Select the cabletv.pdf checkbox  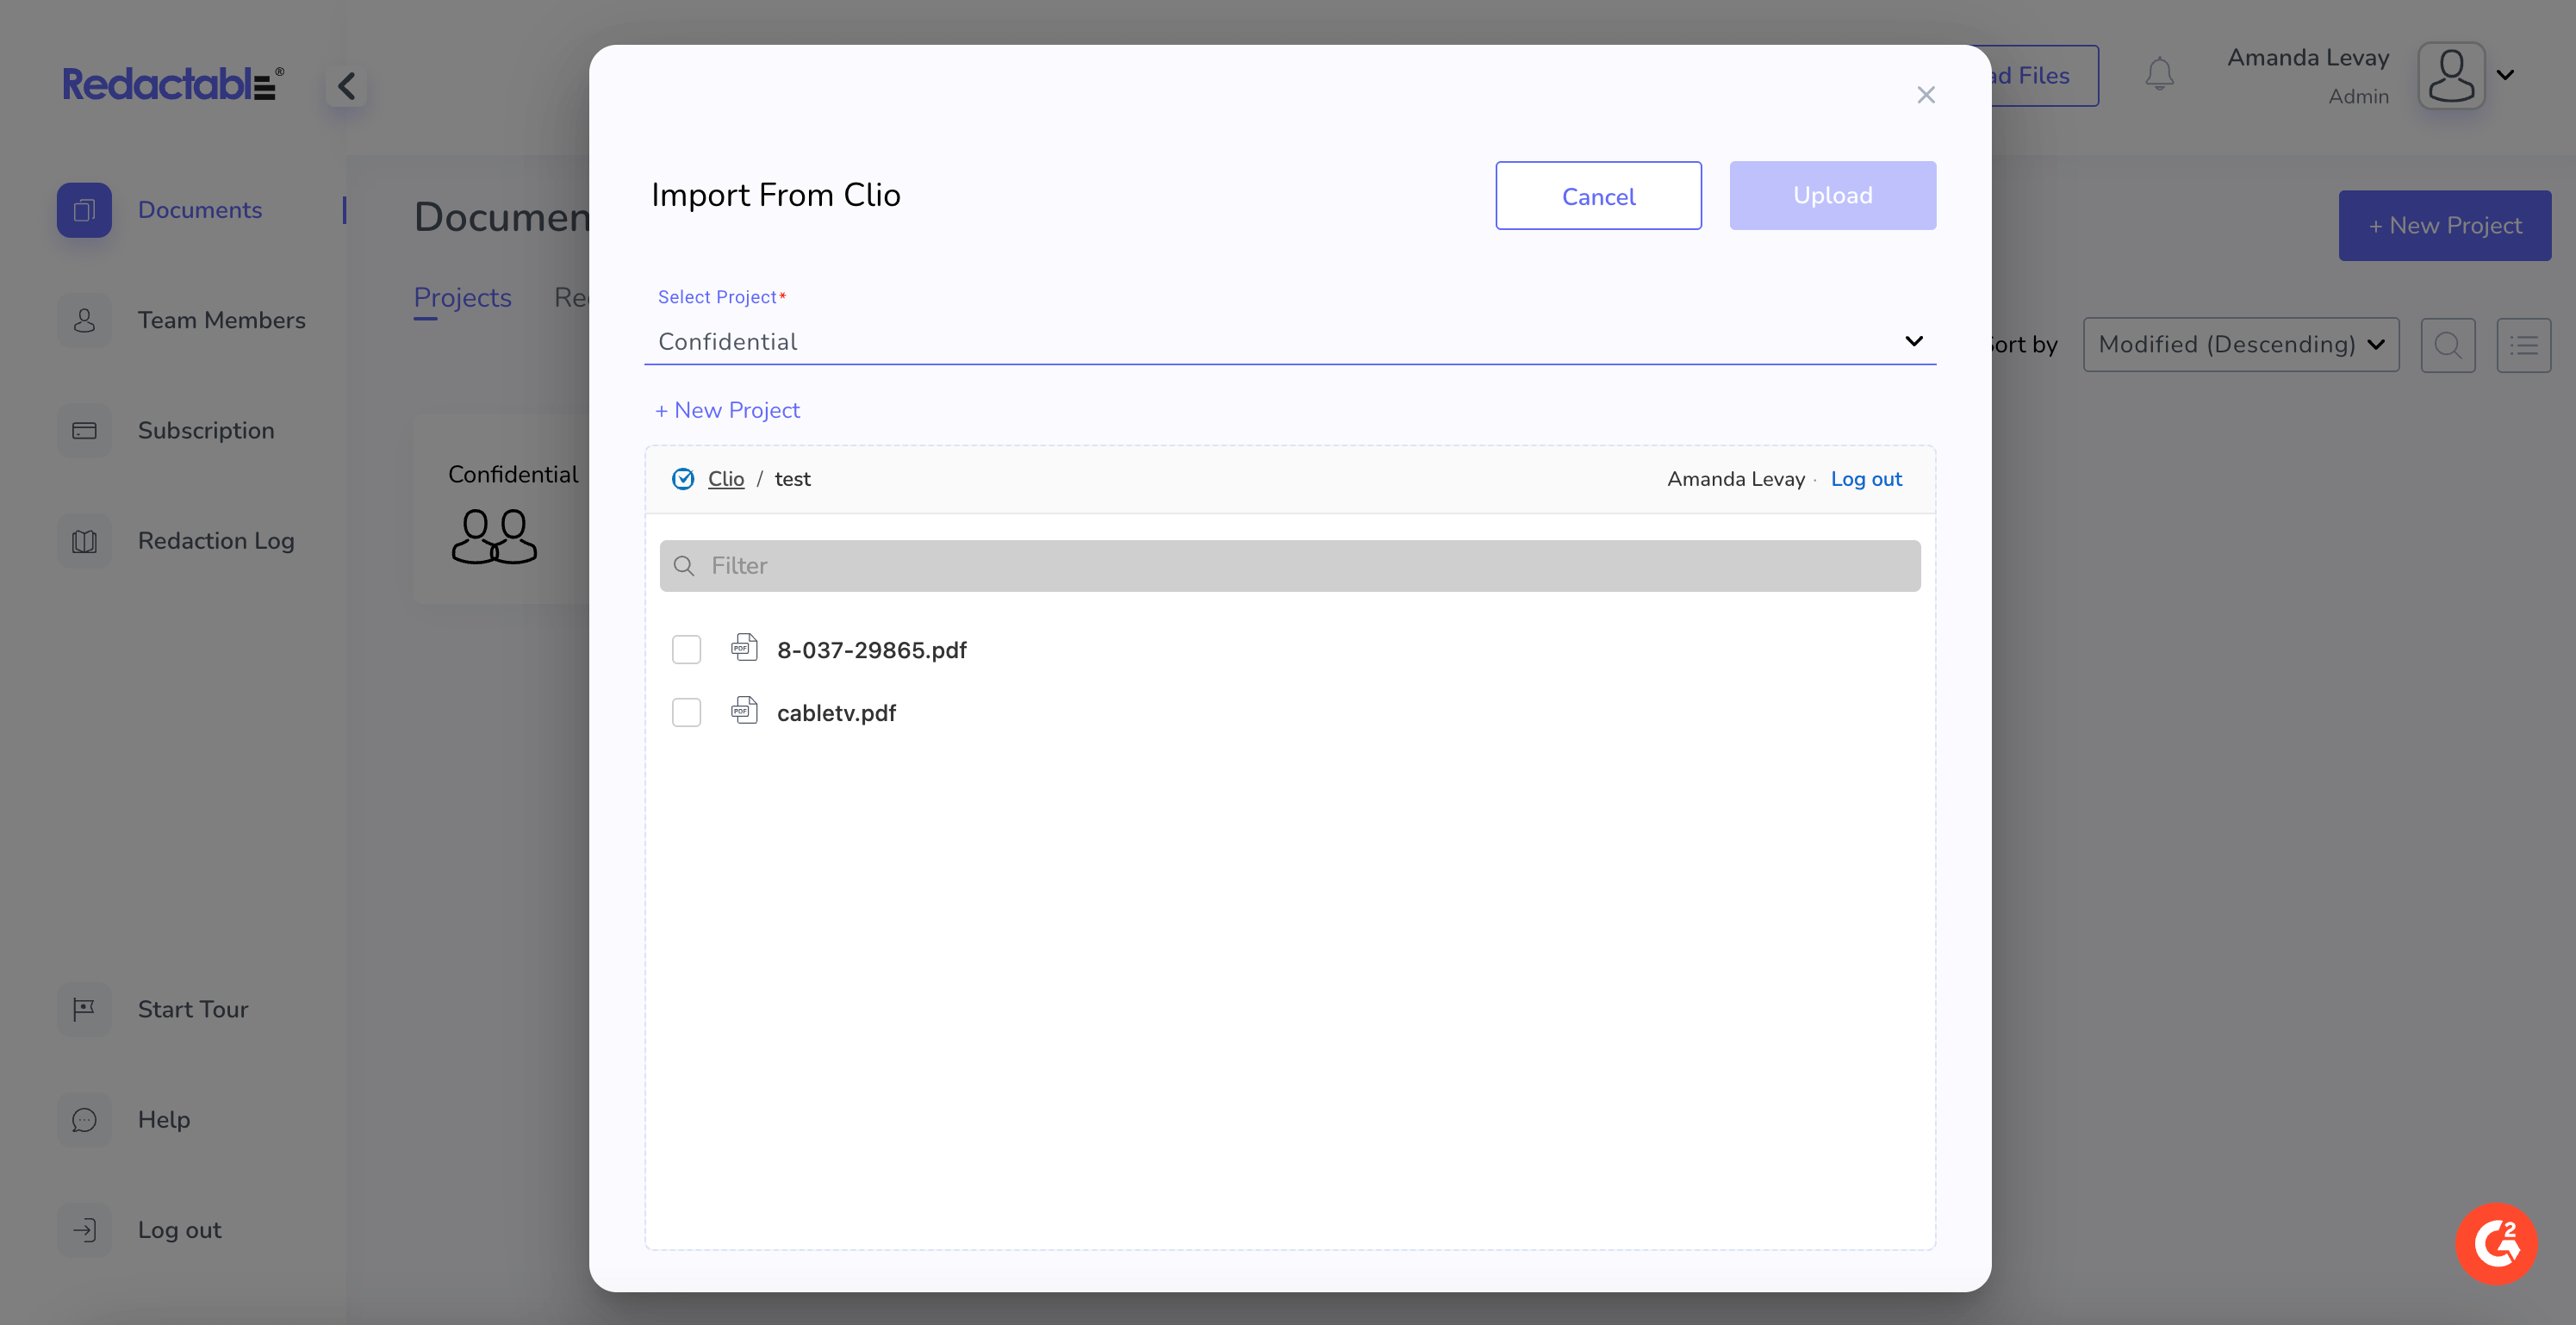[686, 713]
